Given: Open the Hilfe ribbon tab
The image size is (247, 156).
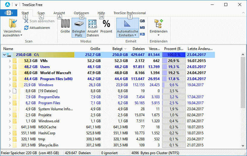Looking at the screenshot, I should click(101, 13).
